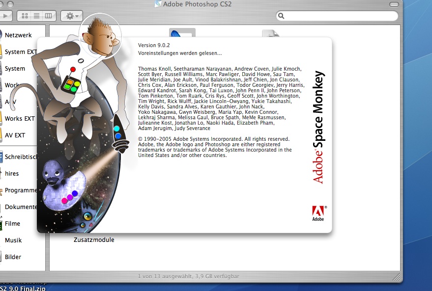Viewport: 432px width, 291px height.
Task: Switch Finder to column view
Action: click(x=48, y=16)
